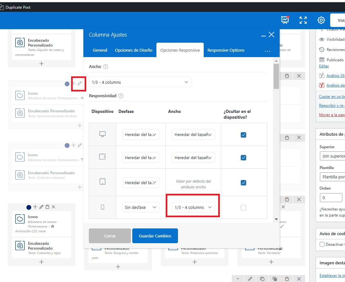Delete the row level with Cerámica industrial column
The width and height of the screenshot is (345, 282).
pos(299,138)
